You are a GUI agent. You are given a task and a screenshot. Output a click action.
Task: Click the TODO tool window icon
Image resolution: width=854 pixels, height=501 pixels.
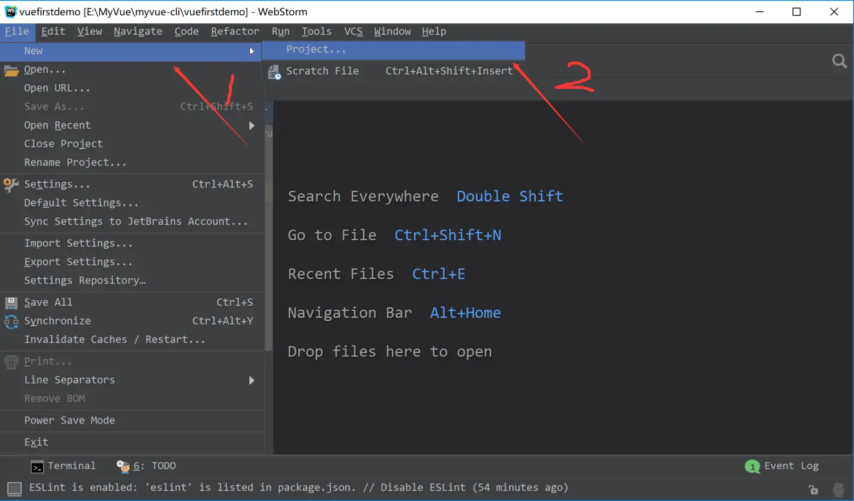123,467
